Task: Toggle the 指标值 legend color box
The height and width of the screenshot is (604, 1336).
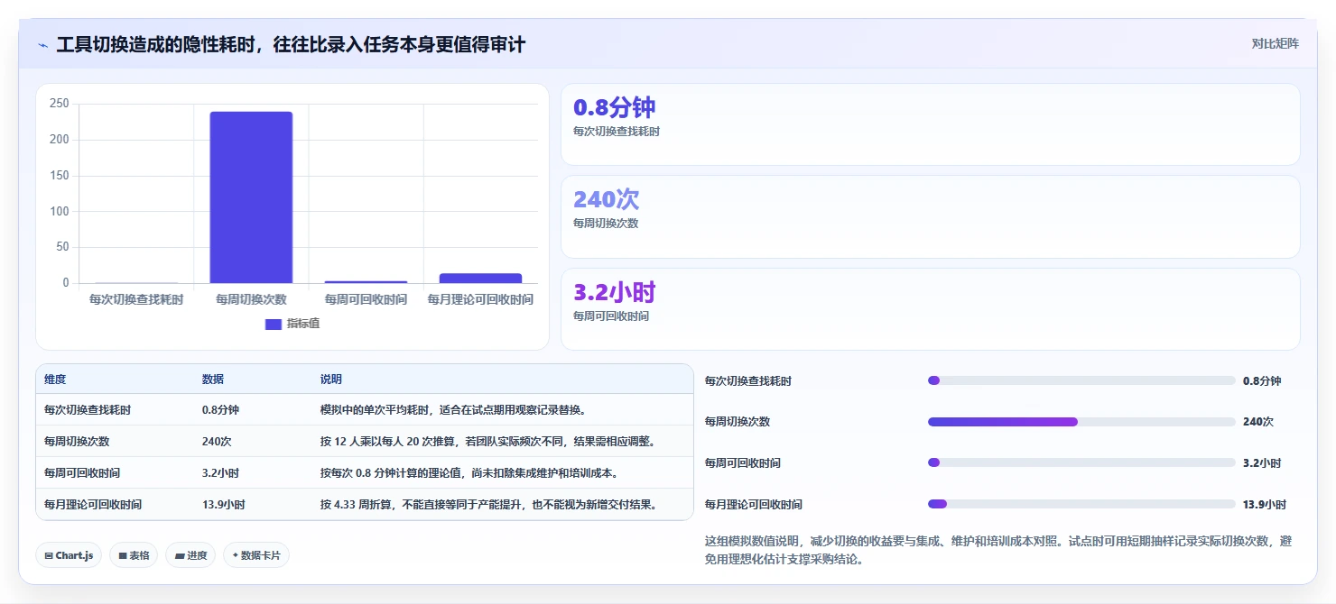Action: (x=274, y=325)
